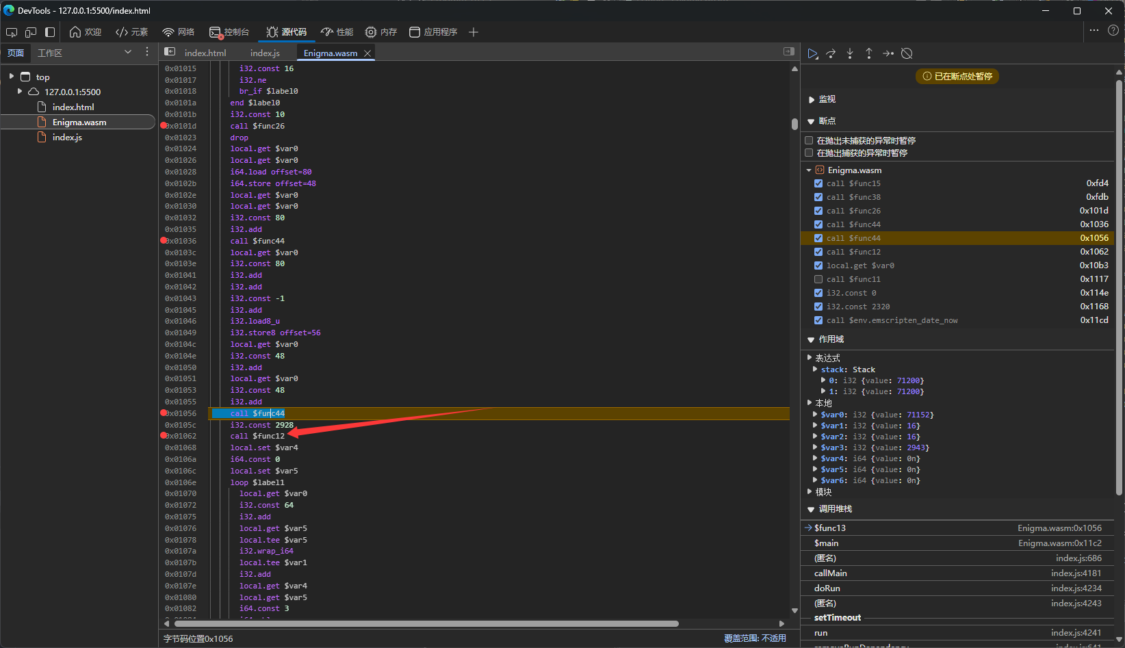Add another tool with the plus icon
Viewport: 1125px width, 648px height.
(x=474, y=32)
